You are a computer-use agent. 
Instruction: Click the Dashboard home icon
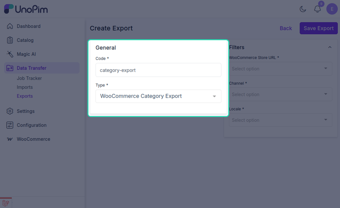(10, 26)
